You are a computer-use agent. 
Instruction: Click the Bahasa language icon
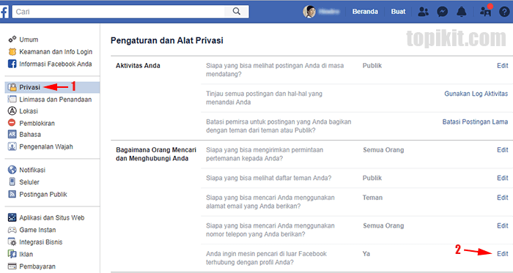[x=12, y=134]
